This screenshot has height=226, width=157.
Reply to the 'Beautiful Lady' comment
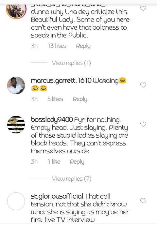(x=83, y=46)
